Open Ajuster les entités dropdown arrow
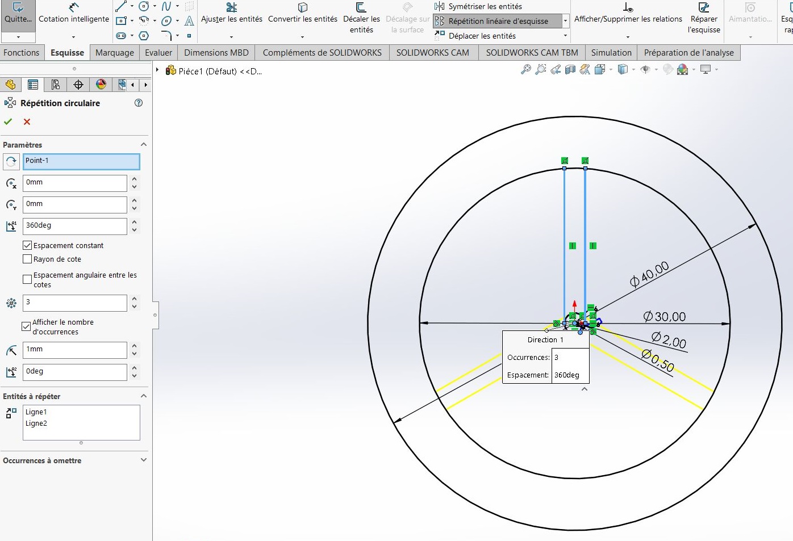Screen dimensions: 793x541 click(x=231, y=37)
